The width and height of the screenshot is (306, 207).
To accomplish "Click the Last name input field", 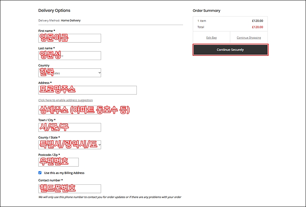I will point(70,55).
